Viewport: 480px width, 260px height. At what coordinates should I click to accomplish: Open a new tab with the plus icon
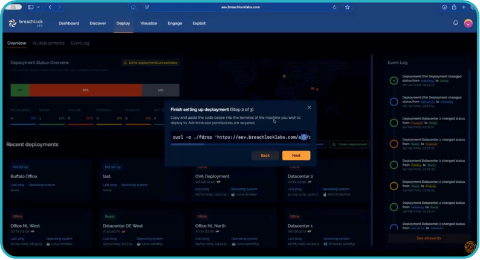[464, 7]
